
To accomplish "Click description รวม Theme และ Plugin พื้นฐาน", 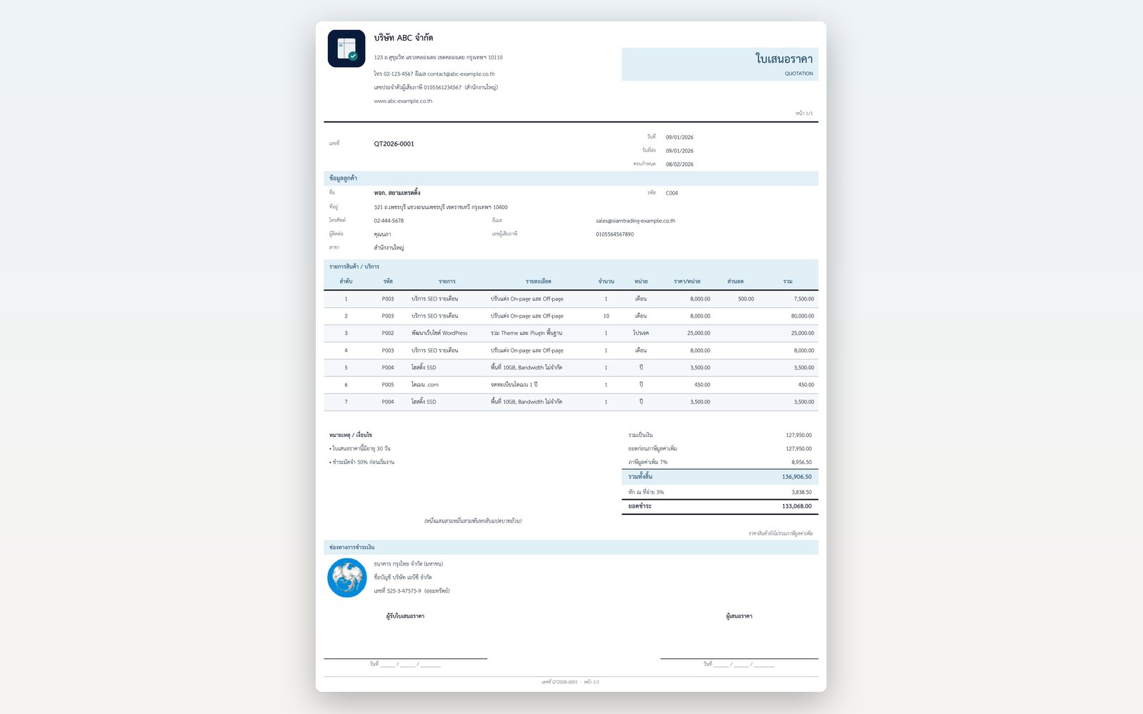I will click(526, 333).
